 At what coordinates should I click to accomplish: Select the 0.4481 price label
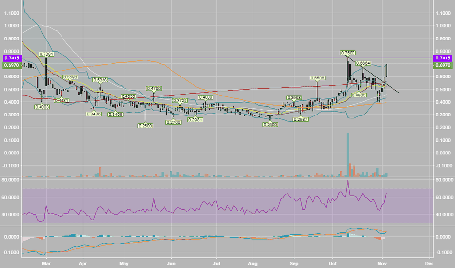(62, 100)
